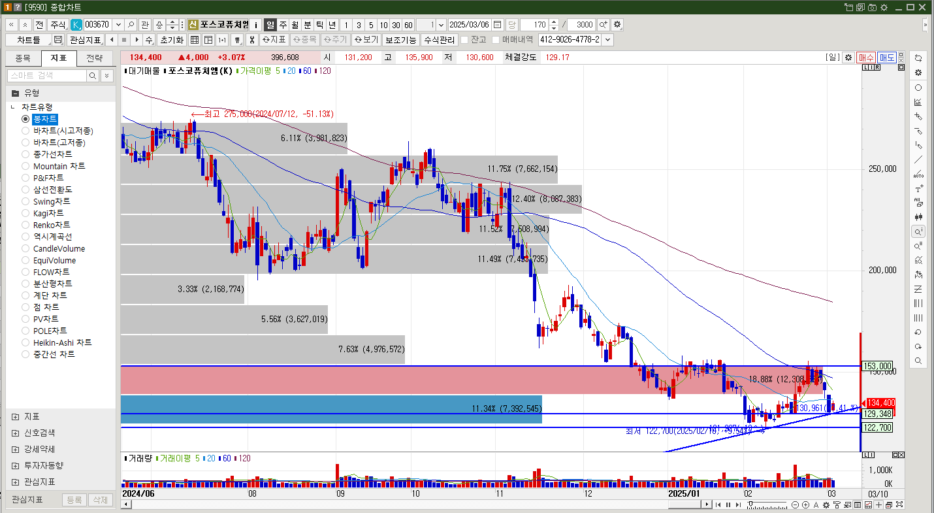Screen dimensions: 934x513
Task: Click the info i button beside stock name
Action: coord(256,24)
